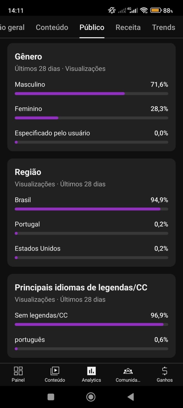This screenshot has width=183, height=408.
Task: Tap the recent apps square button
Action: tap(51, 397)
